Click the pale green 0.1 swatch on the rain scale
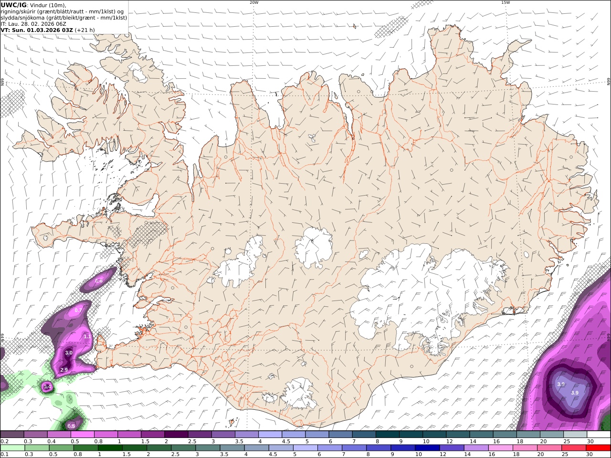Image resolution: width=611 pixels, height=458 pixels. [x=12, y=448]
